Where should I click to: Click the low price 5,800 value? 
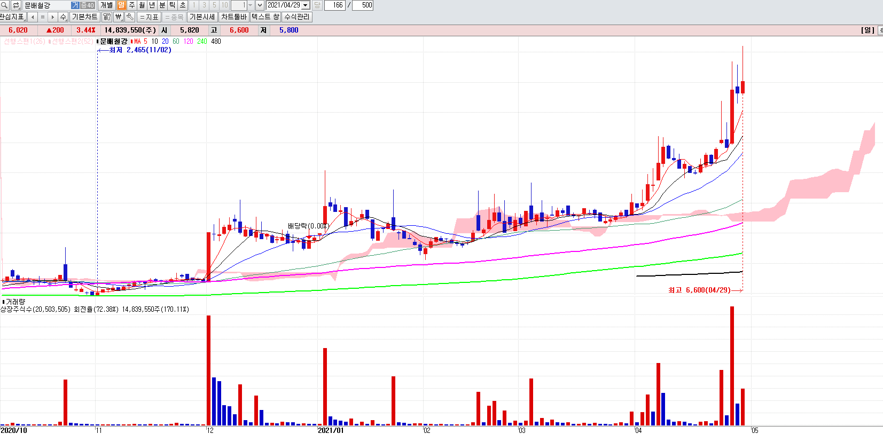pyautogui.click(x=288, y=30)
